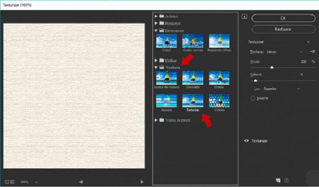Adjust the Escala slider handle
Image resolution: width=319 pixels, height=187 pixels.
[x=272, y=67]
